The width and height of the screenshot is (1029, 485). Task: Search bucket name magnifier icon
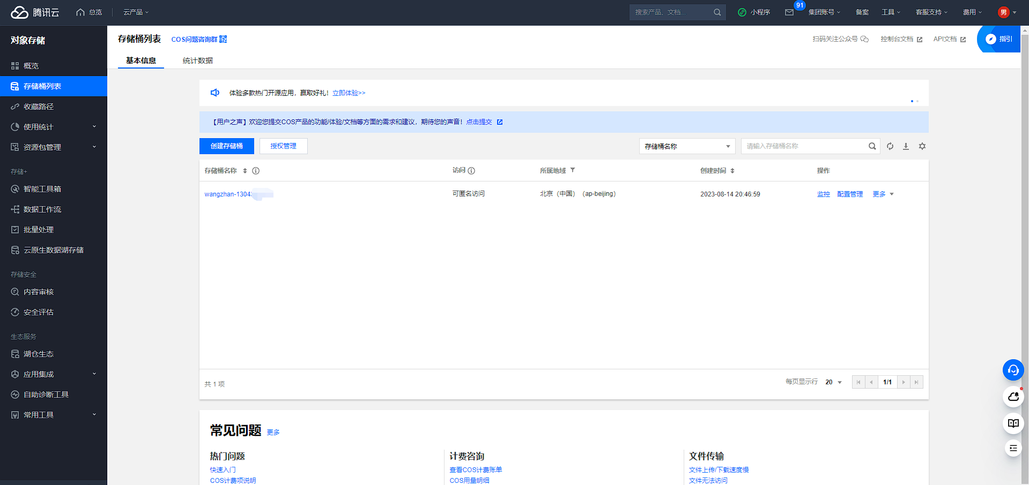(x=872, y=146)
